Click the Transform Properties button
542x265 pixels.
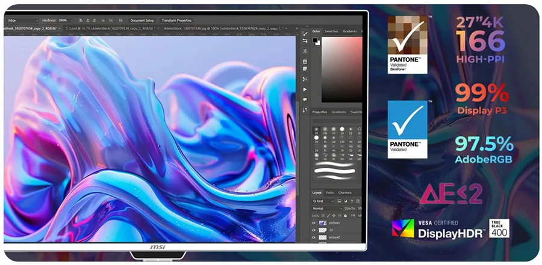[176, 20]
